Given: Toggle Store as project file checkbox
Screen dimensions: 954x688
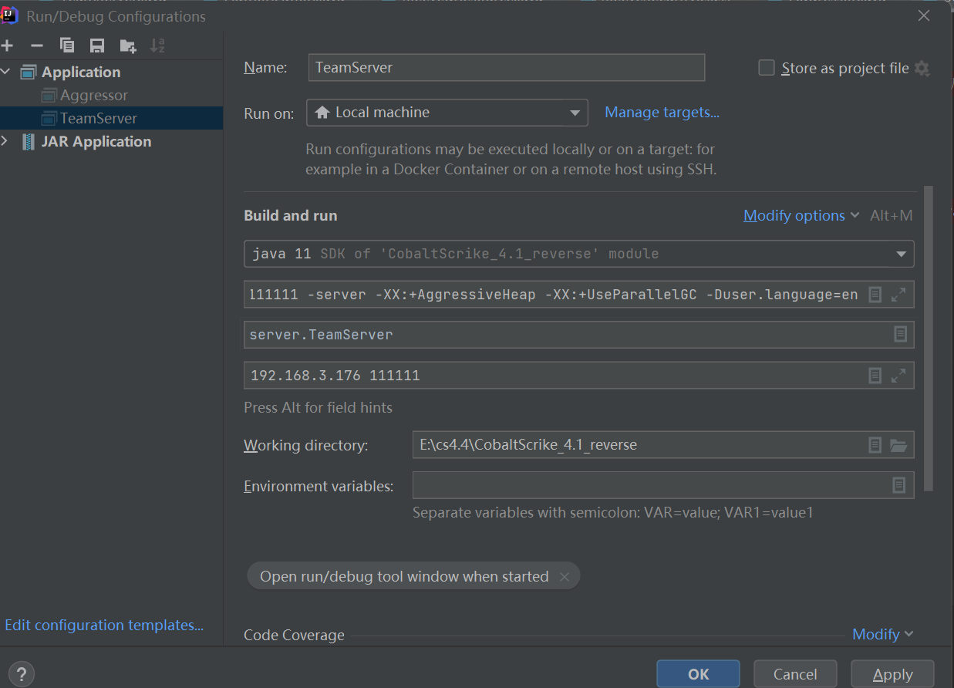Looking at the screenshot, I should tap(766, 68).
